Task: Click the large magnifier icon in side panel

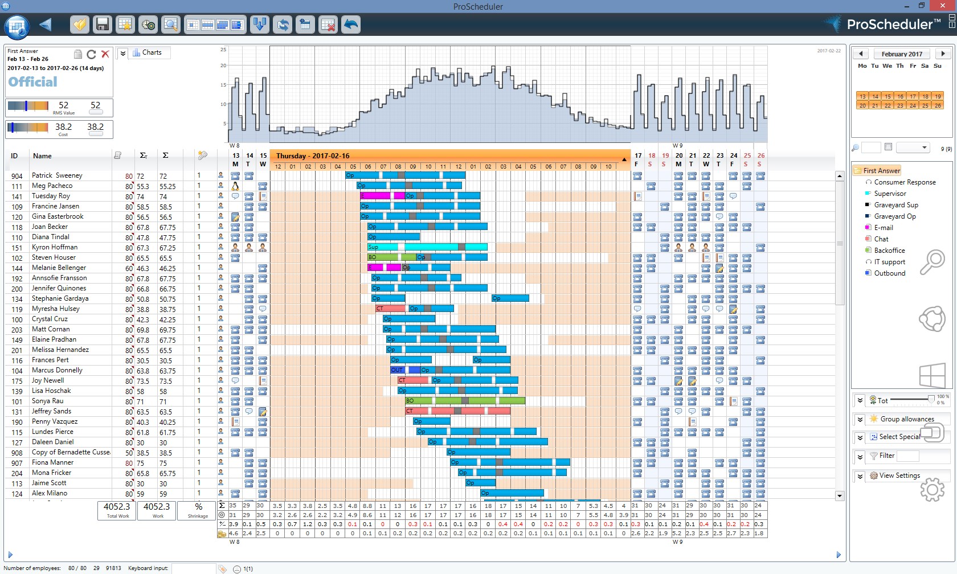Action: 933,261
